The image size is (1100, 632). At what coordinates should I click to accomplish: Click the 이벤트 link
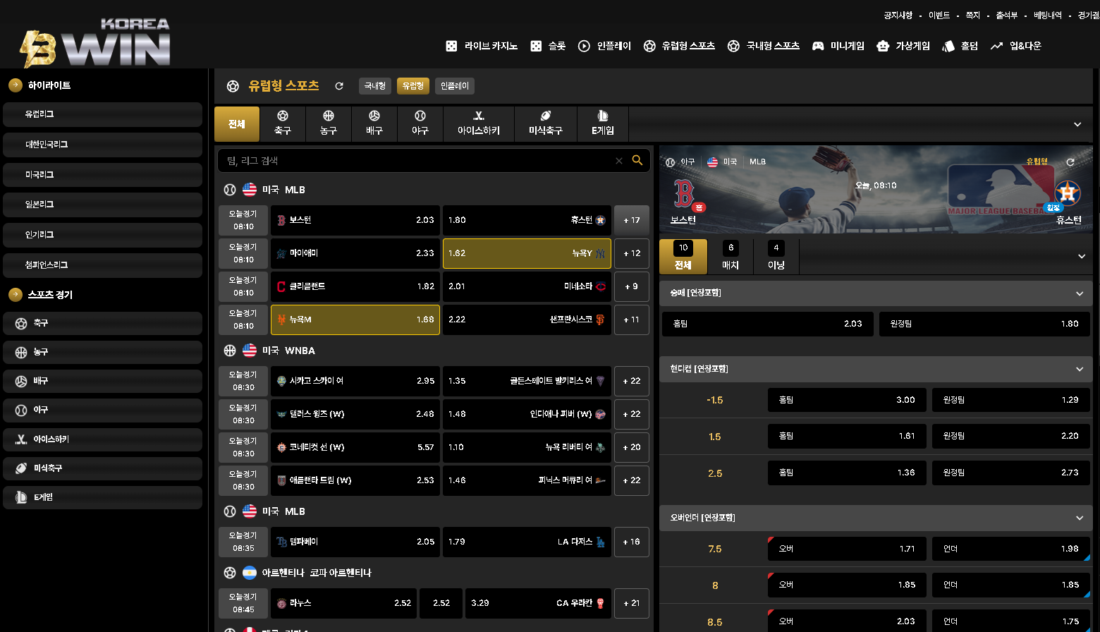tap(939, 15)
